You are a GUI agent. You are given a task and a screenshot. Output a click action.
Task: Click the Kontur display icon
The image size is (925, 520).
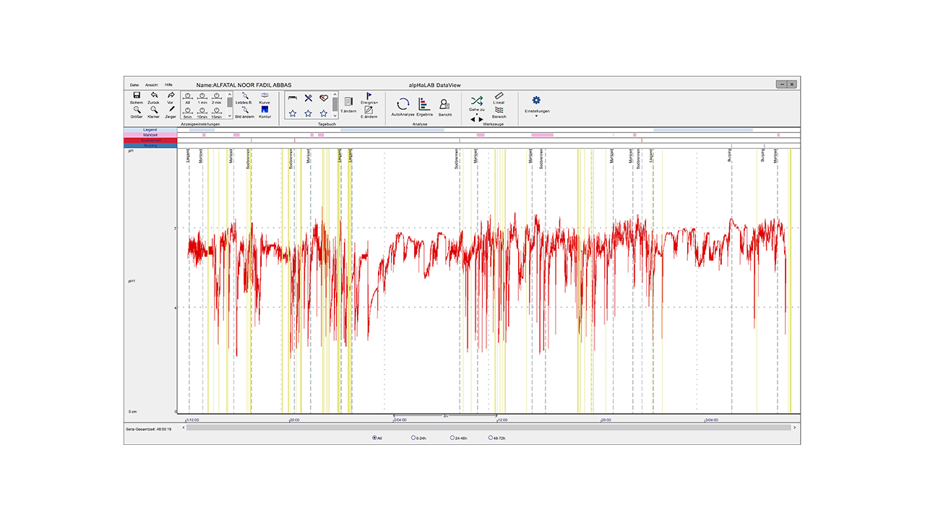(x=265, y=110)
